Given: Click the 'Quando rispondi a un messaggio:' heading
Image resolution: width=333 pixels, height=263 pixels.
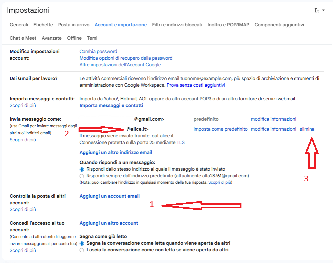Looking at the screenshot, I should pos(117,162).
